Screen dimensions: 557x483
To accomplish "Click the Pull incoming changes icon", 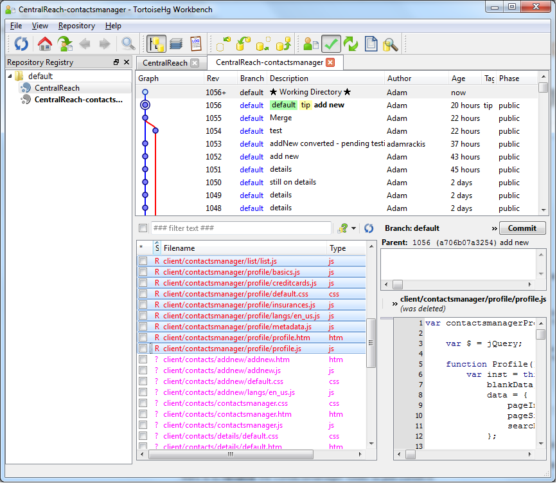I will point(243,44).
